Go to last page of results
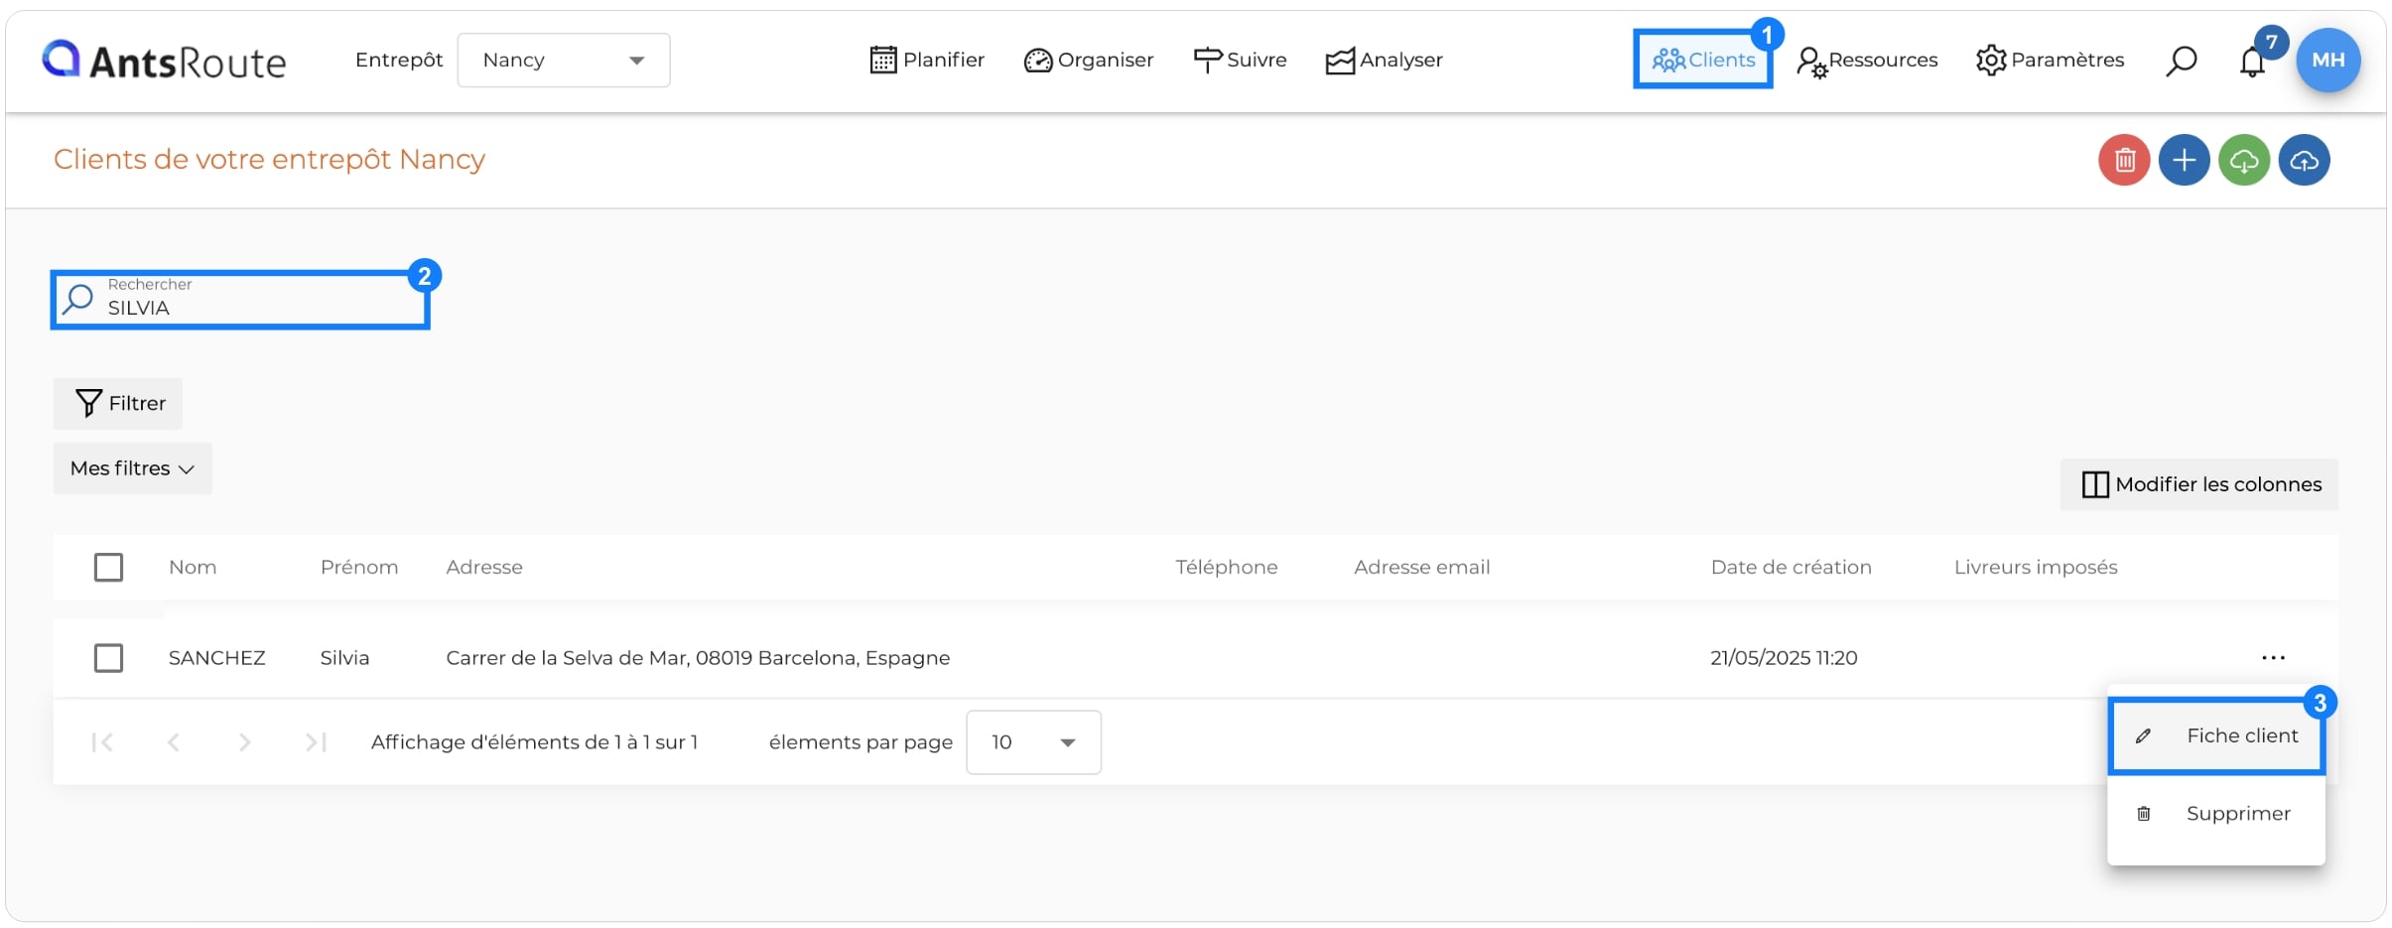 [316, 741]
